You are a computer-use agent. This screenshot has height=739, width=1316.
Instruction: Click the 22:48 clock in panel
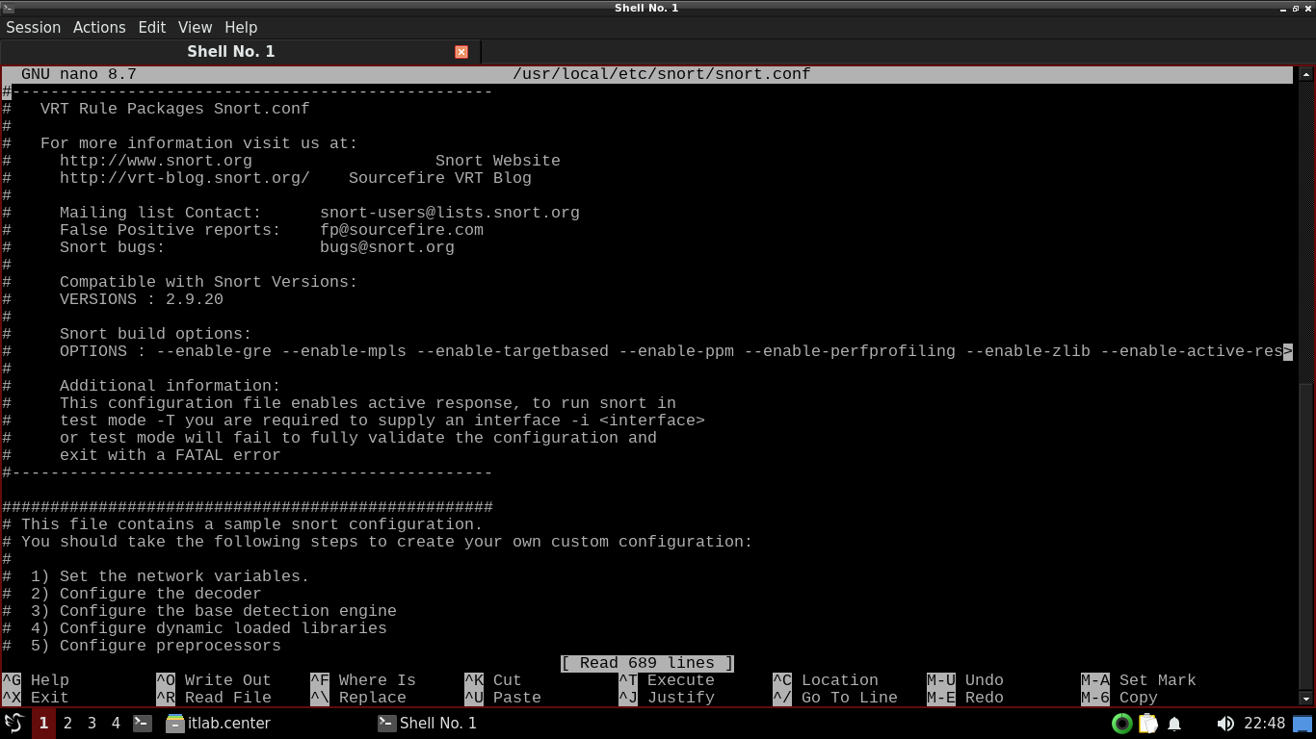point(1264,723)
